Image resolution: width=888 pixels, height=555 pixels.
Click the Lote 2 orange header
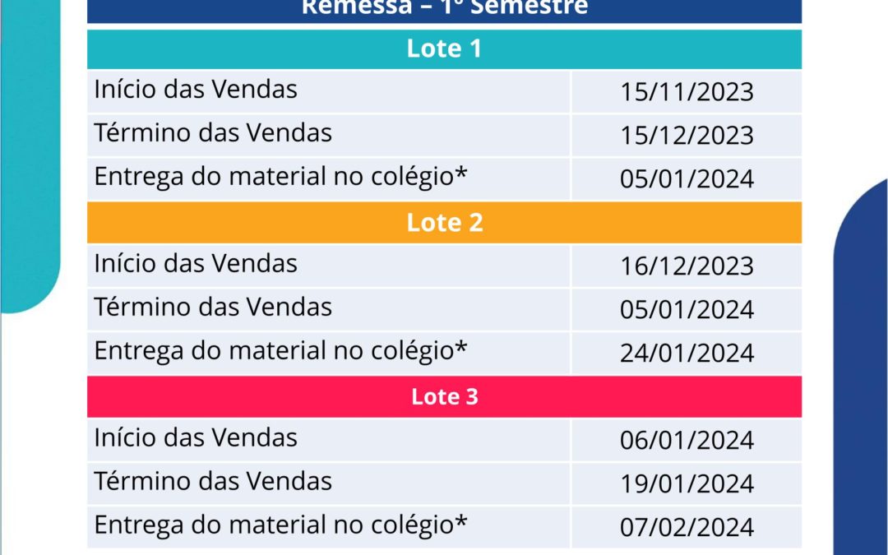click(x=445, y=223)
